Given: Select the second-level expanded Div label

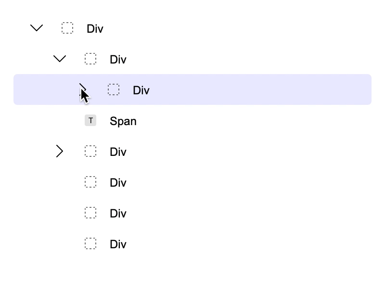Looking at the screenshot, I should [x=118, y=60].
